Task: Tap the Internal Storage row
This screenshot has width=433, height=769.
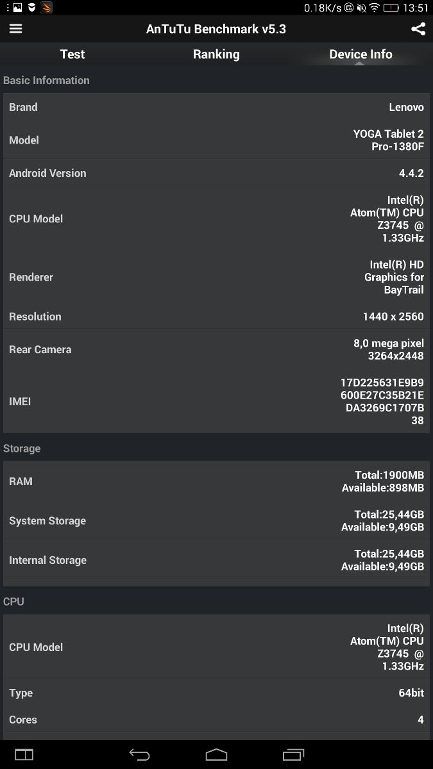Action: [x=216, y=560]
